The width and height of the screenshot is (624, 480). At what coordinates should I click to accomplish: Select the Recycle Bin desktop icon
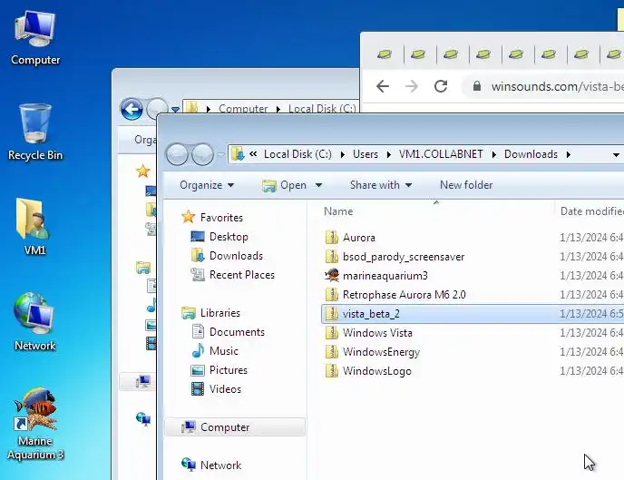click(35, 132)
